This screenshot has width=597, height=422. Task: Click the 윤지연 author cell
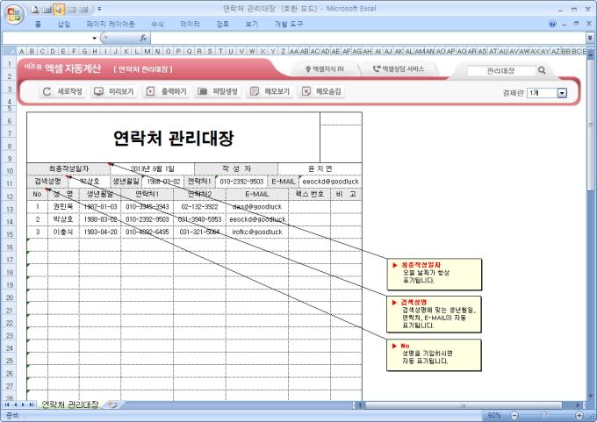(320, 168)
